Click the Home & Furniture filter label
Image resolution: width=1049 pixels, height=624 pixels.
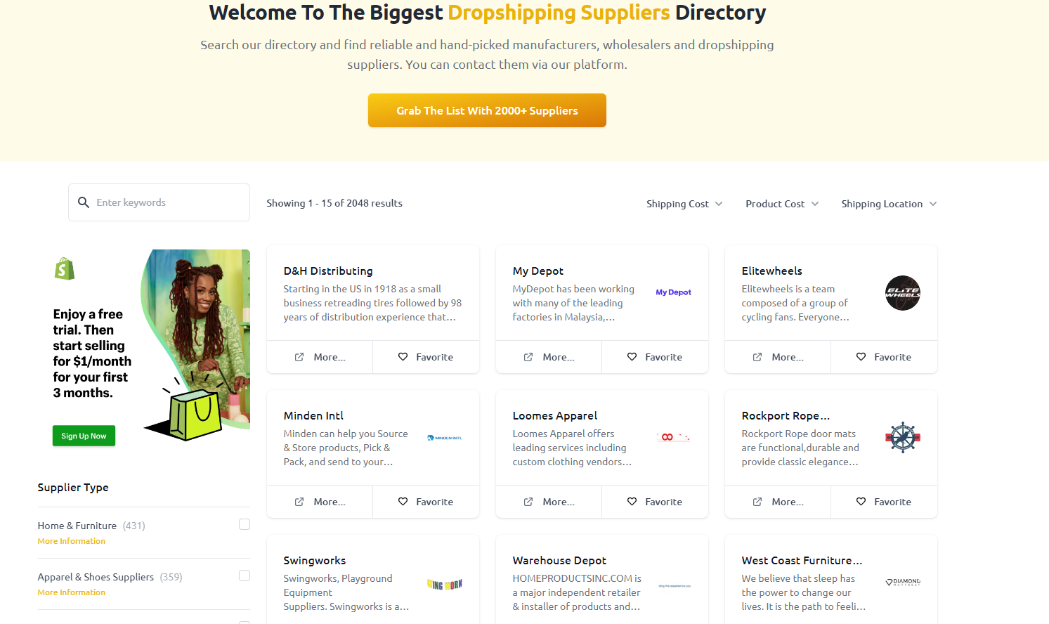point(77,526)
